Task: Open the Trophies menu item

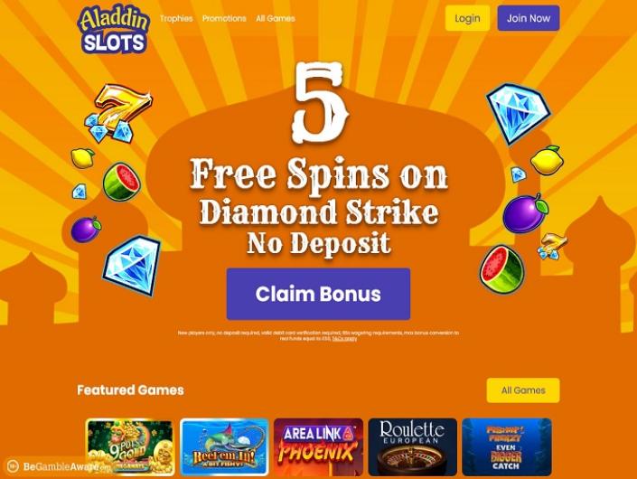Action: 176,18
